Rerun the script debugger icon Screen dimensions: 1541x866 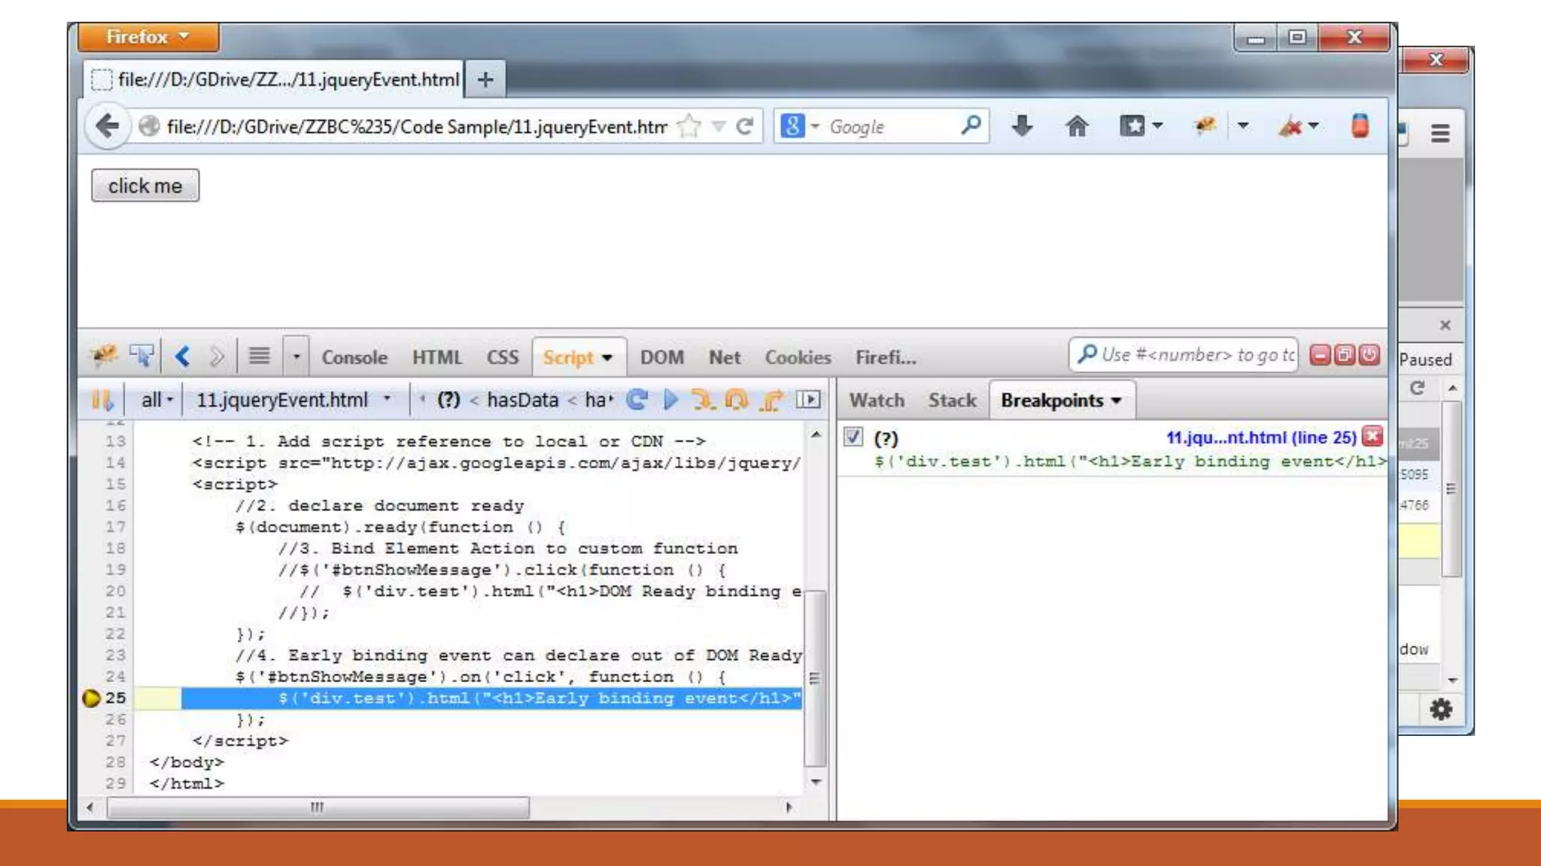(637, 399)
